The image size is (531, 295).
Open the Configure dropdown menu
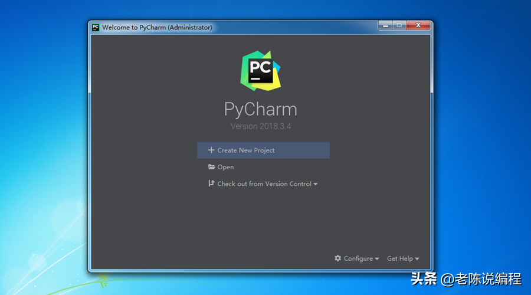357,258
